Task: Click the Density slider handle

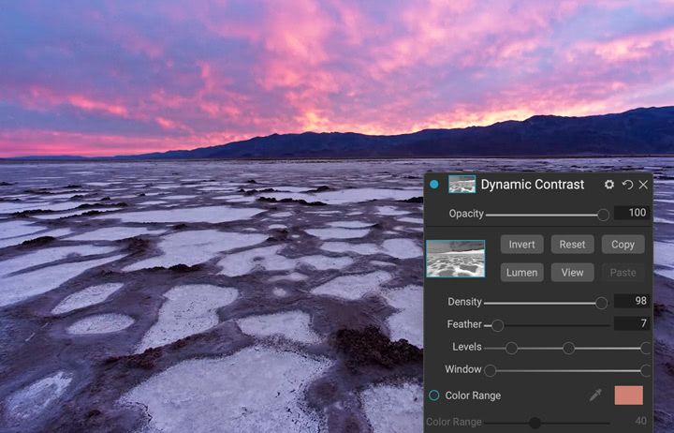Action: (x=601, y=303)
